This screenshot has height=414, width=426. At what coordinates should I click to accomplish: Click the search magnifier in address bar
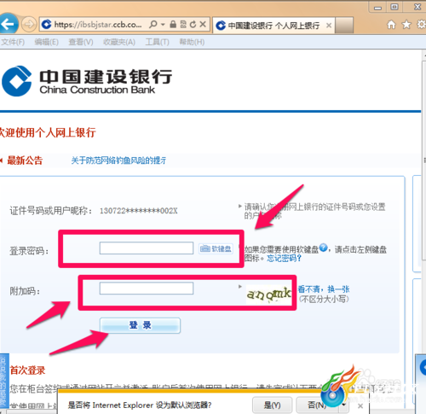(x=153, y=24)
